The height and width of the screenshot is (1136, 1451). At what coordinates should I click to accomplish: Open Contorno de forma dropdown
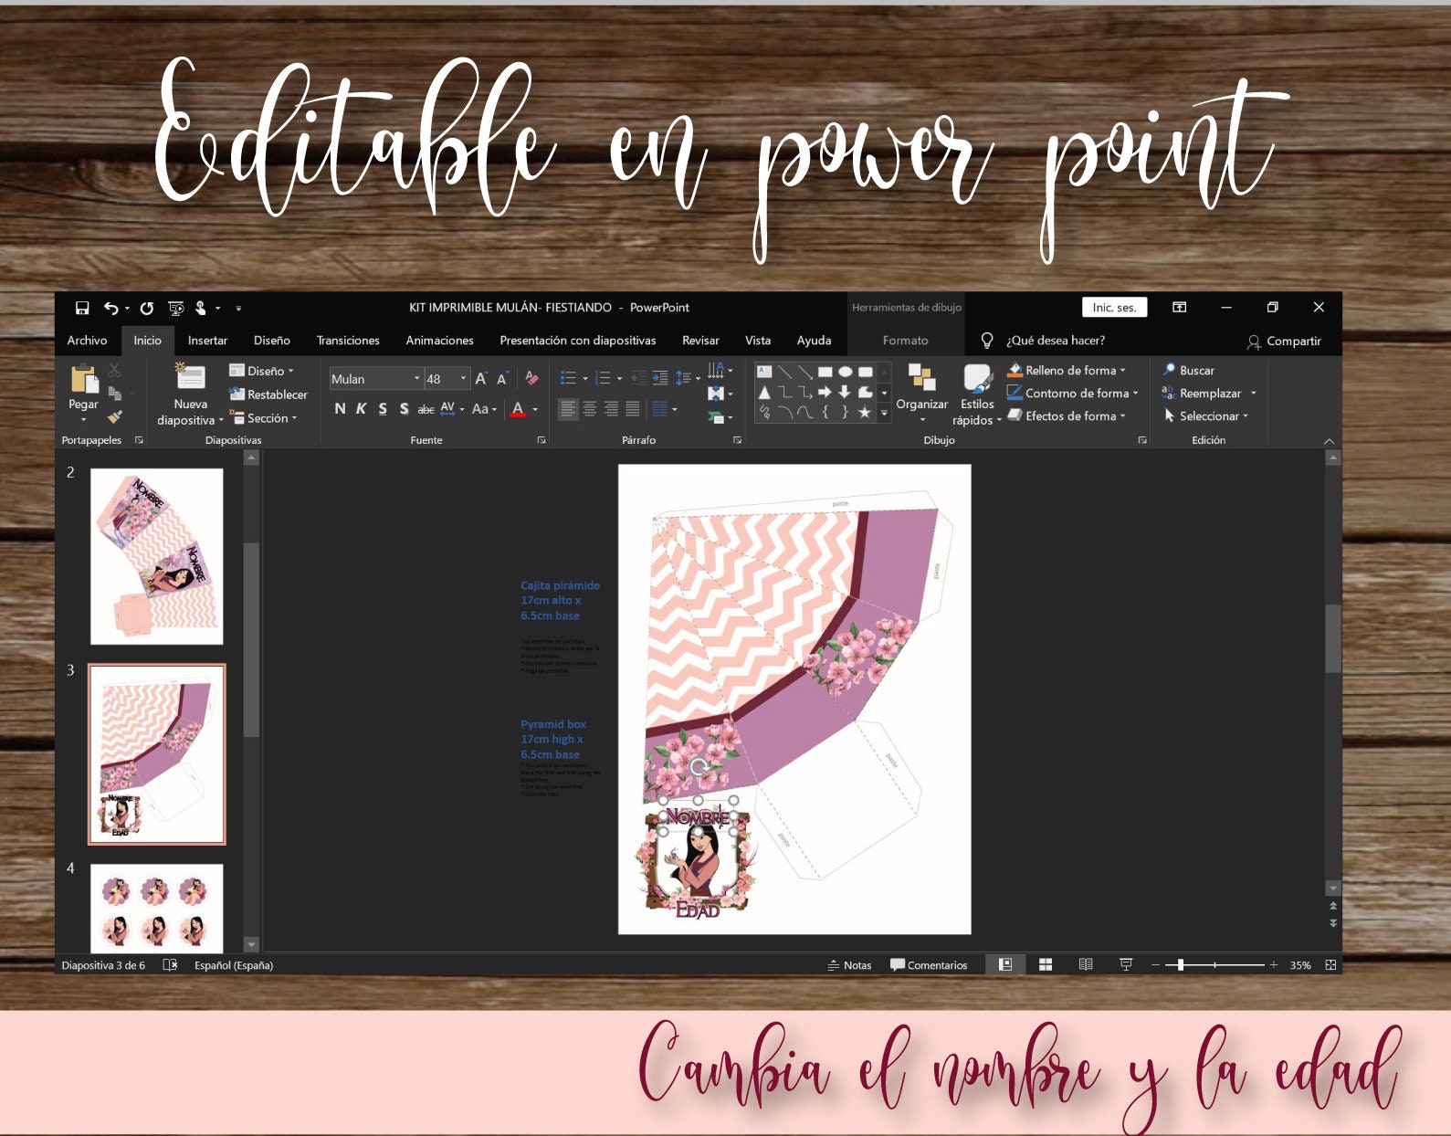pos(1073,393)
